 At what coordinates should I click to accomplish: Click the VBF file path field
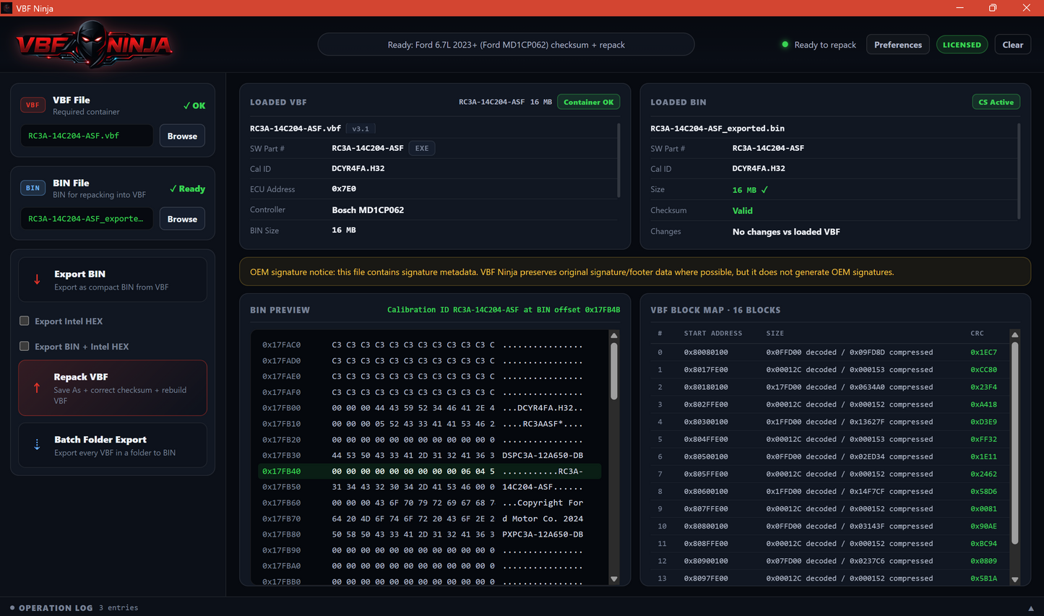tap(87, 136)
